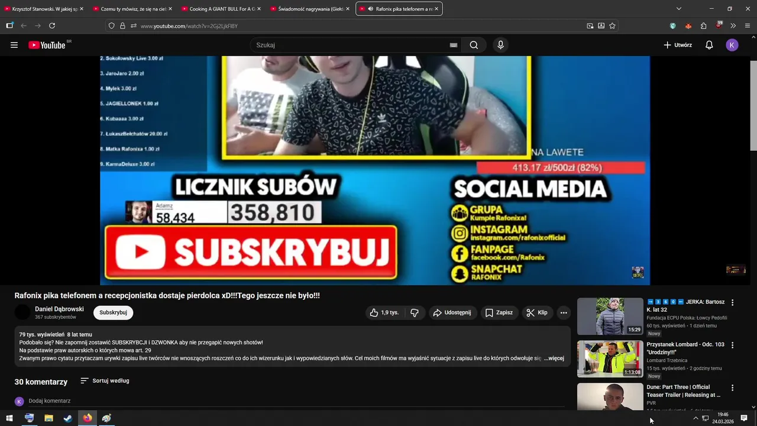Screen dimensions: 757x426
Task: Open Fundacja ECPU Polska channel link
Action: click(687, 318)
